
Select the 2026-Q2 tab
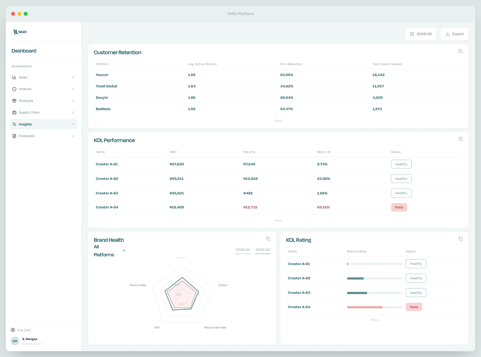[263, 250]
